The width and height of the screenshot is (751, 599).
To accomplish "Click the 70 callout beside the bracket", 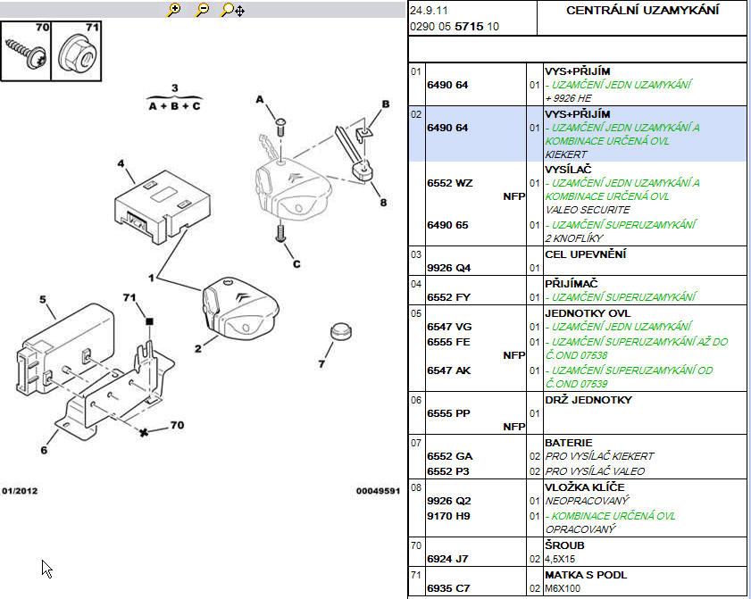I will point(177,425).
